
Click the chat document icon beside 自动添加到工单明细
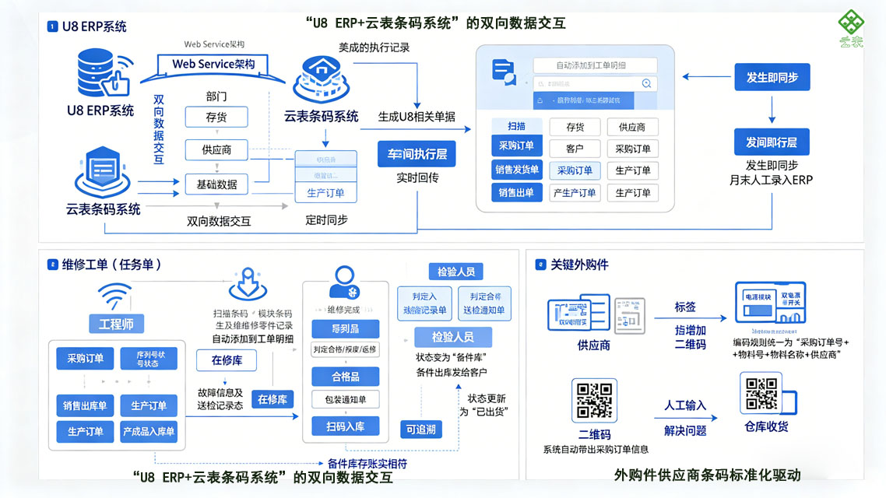tap(504, 72)
